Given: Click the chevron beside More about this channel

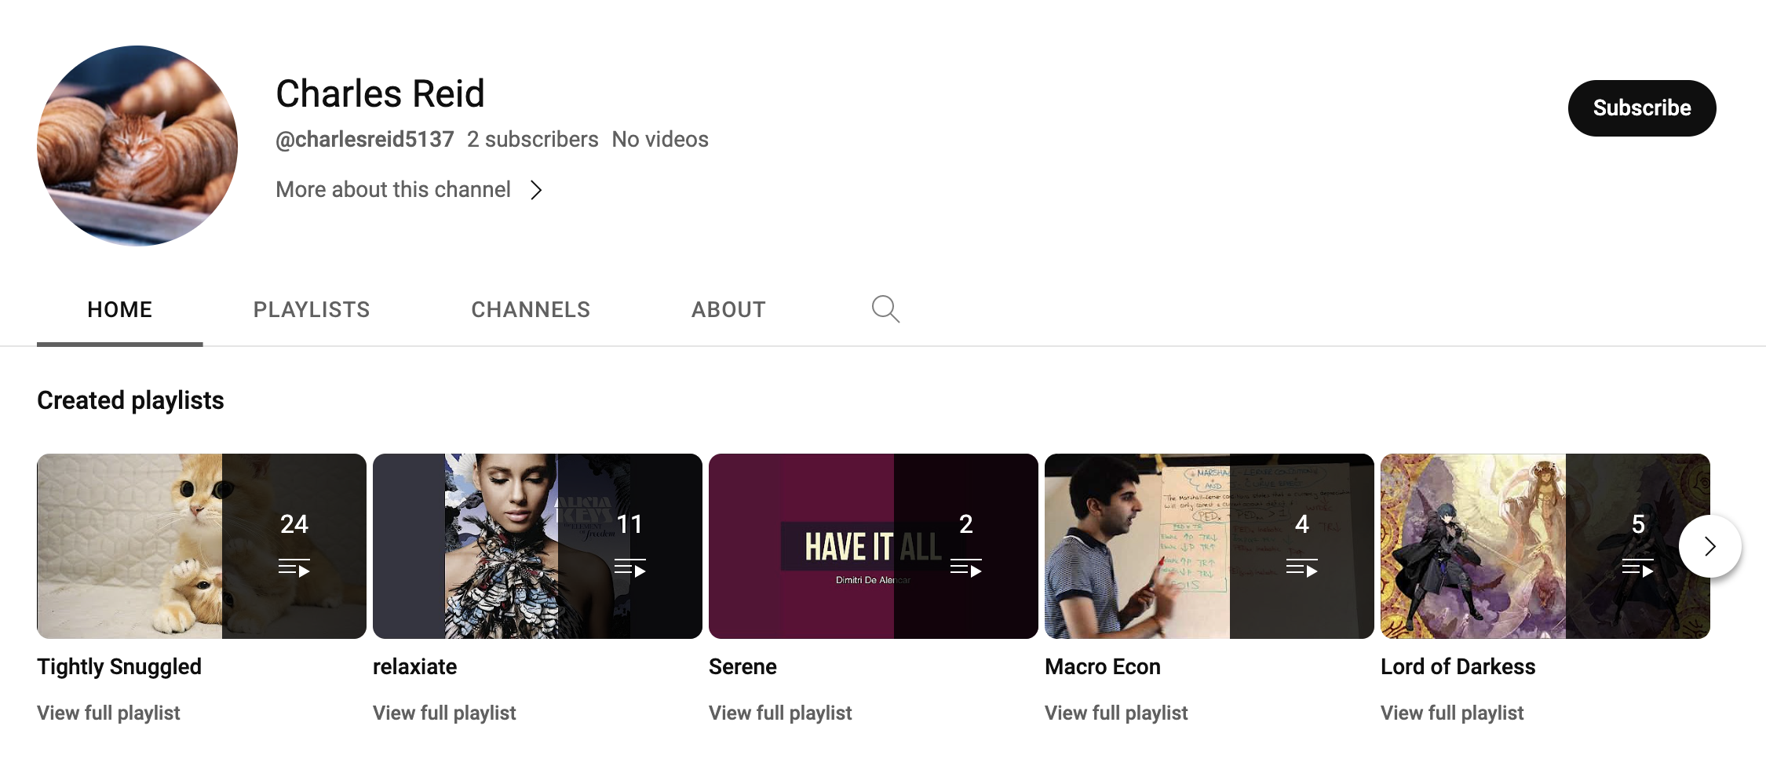Looking at the screenshot, I should [x=536, y=190].
